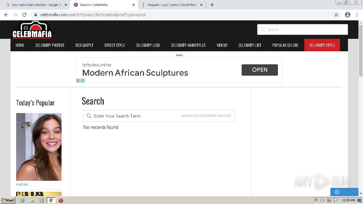Open the Today's Popular portrait thumbnail
Viewport: 363px width, 204px height.
pos(39,147)
